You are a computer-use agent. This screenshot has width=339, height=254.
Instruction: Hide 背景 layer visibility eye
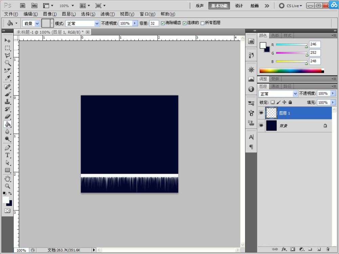click(261, 126)
